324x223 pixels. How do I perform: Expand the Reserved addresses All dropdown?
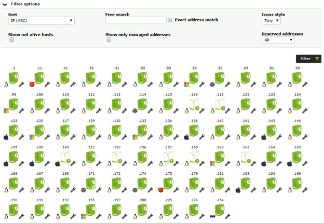(x=278, y=40)
